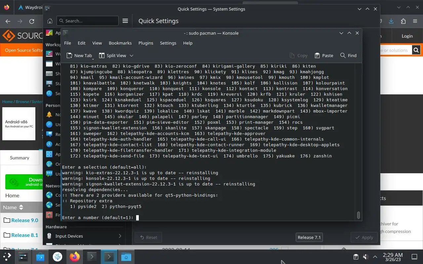Click the Shortcuts keyboard icon in settings sidebar
This screenshot has height=264, width=423.
[49, 74]
